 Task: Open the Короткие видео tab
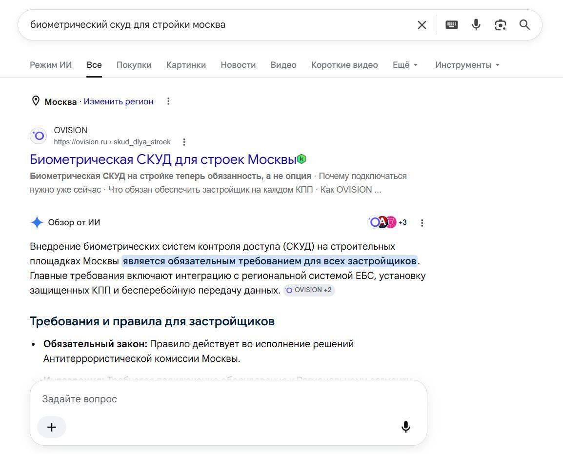[x=344, y=65]
